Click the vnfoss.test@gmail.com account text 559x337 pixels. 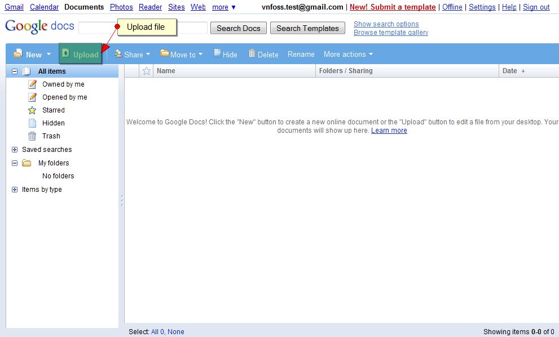click(302, 7)
